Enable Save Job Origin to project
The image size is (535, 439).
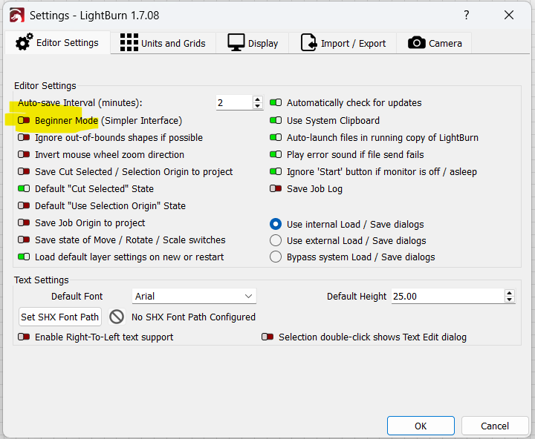24,222
